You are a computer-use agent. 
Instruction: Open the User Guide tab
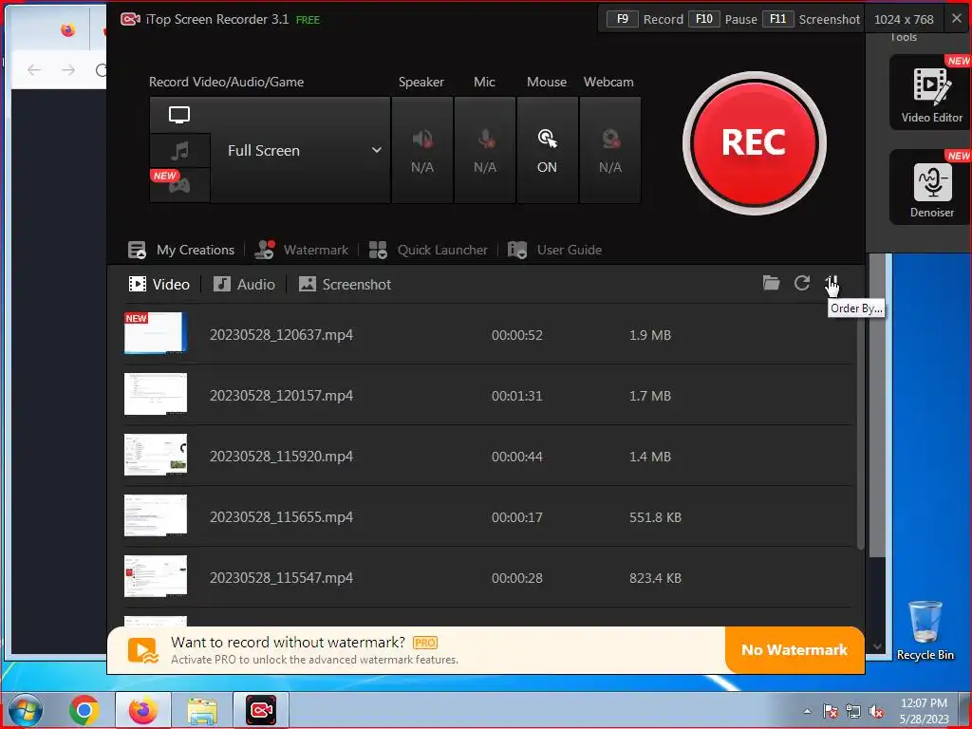[554, 250]
